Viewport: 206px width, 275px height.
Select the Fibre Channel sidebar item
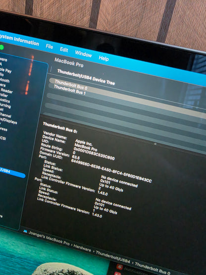(x=5, y=115)
